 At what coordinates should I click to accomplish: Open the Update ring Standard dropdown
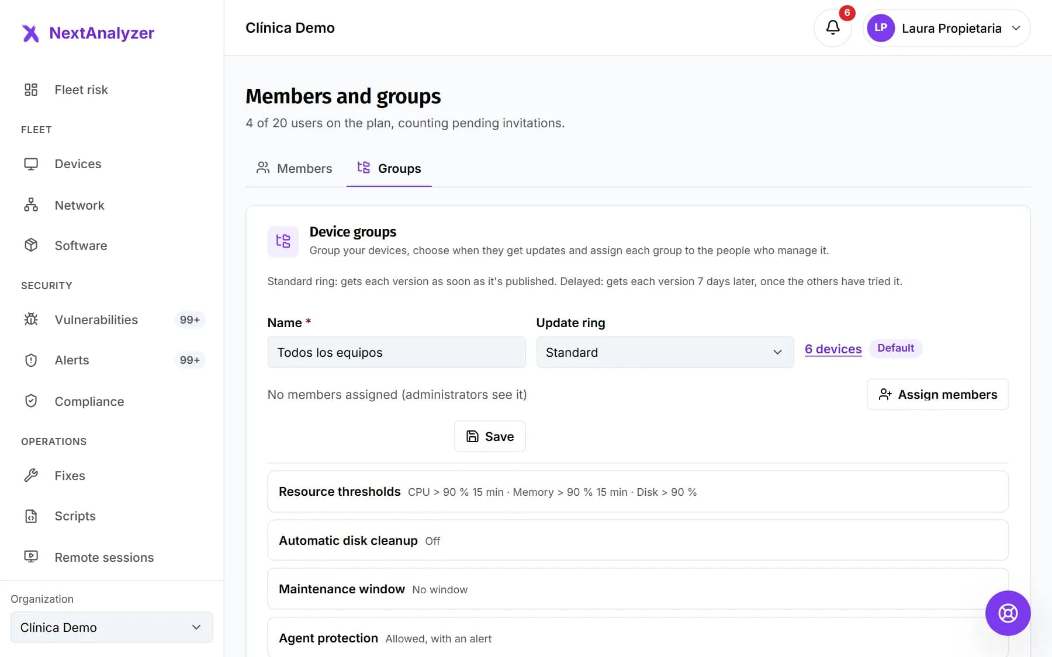click(665, 352)
